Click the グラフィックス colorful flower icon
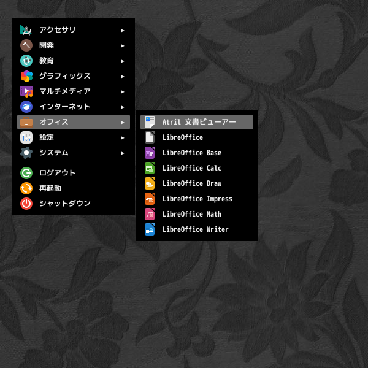 tap(26, 76)
